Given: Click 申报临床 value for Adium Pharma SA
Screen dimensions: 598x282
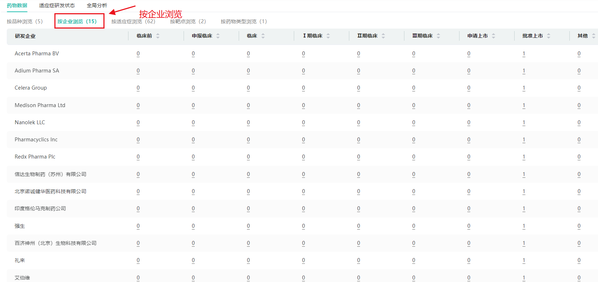Looking at the screenshot, I should coord(193,71).
